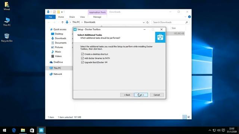Click the search magnifier icon
This screenshot has width=239, height=134.
(187, 22)
